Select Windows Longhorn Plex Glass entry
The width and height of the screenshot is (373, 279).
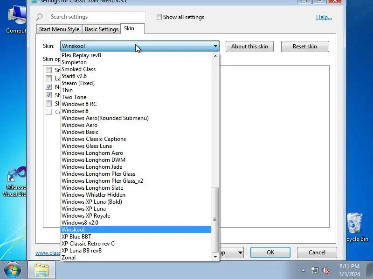(x=136, y=174)
